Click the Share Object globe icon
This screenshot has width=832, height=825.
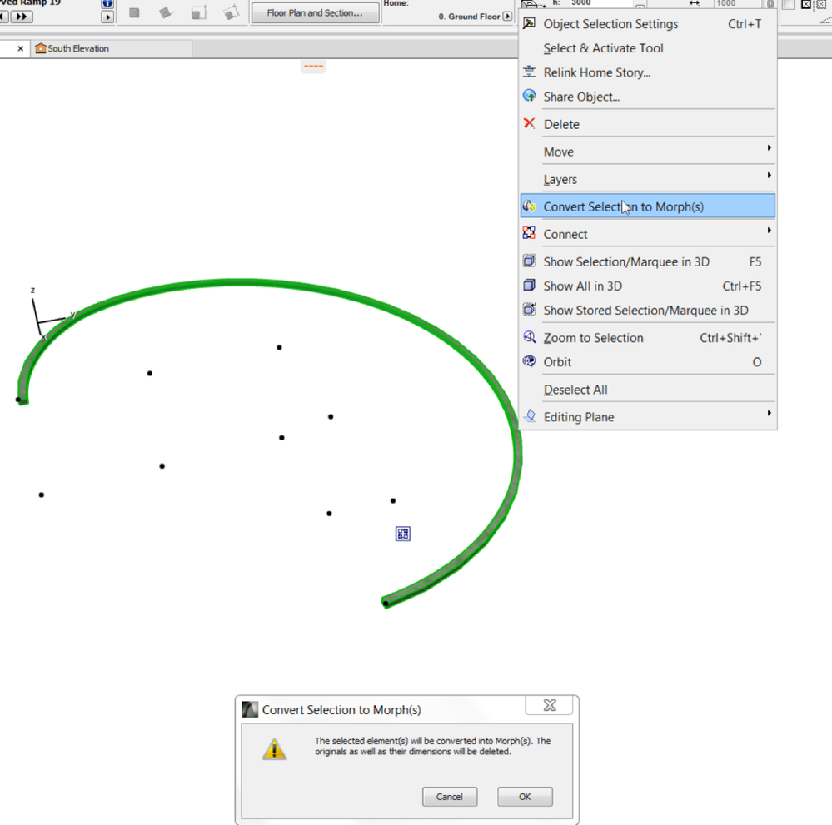point(529,96)
